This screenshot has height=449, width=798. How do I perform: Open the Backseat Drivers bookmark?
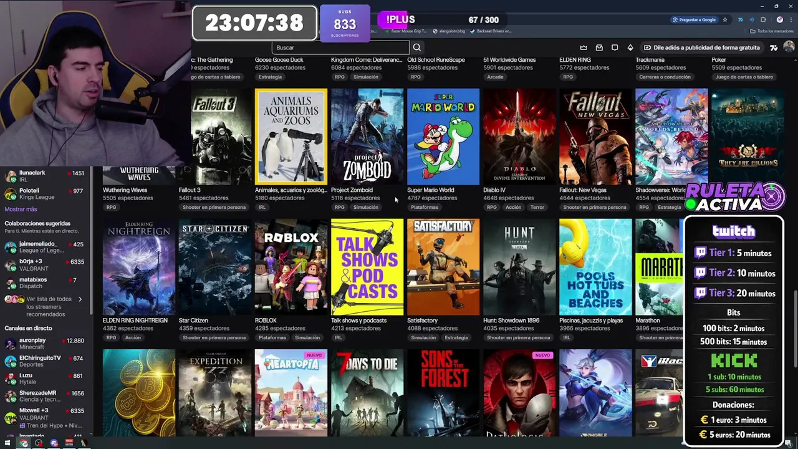tap(490, 31)
